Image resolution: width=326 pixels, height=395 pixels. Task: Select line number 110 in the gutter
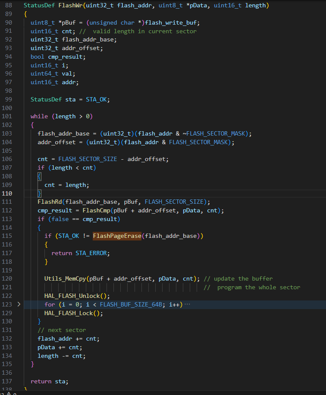pyautogui.click(x=7, y=193)
